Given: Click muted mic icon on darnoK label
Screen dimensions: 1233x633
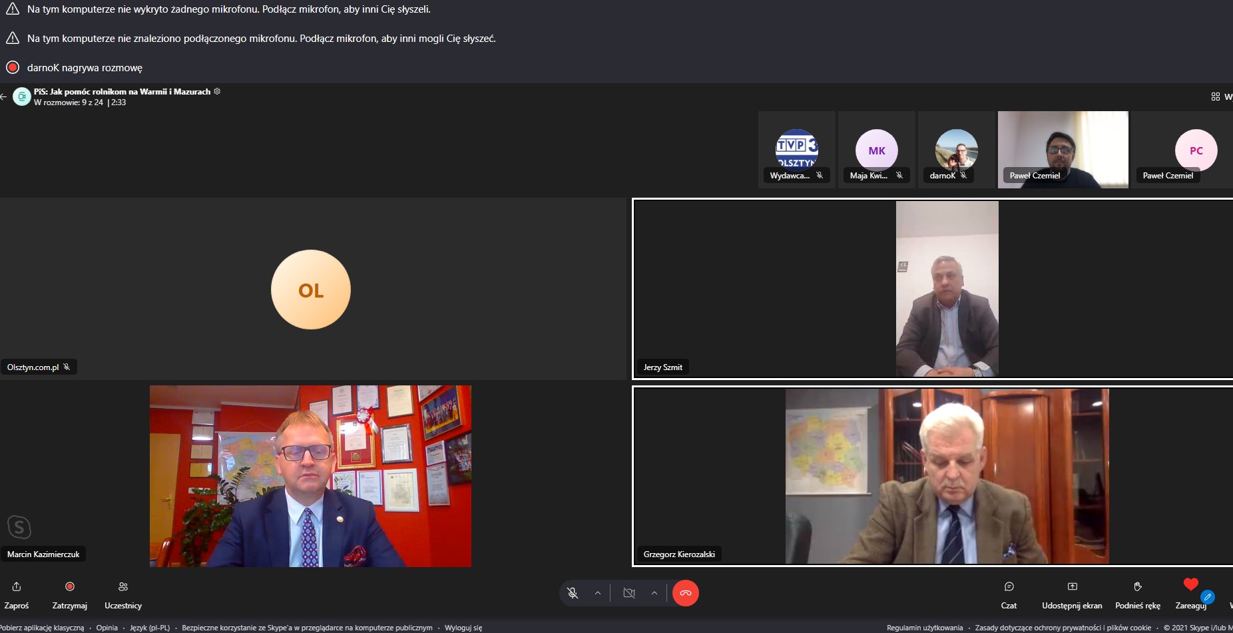Looking at the screenshot, I should coord(963,175).
